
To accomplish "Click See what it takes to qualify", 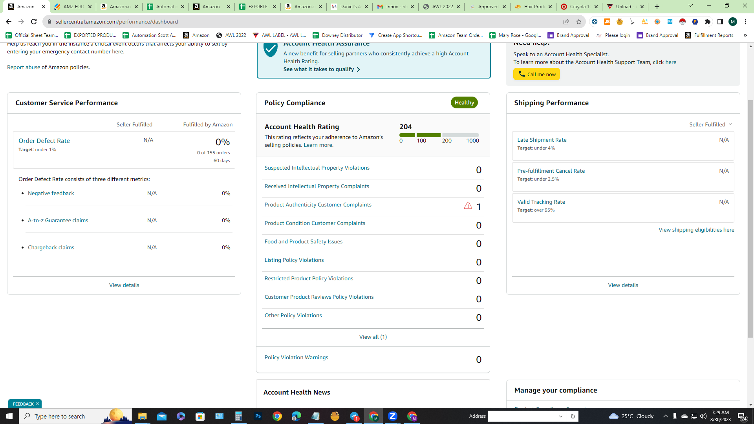I will click(x=322, y=69).
